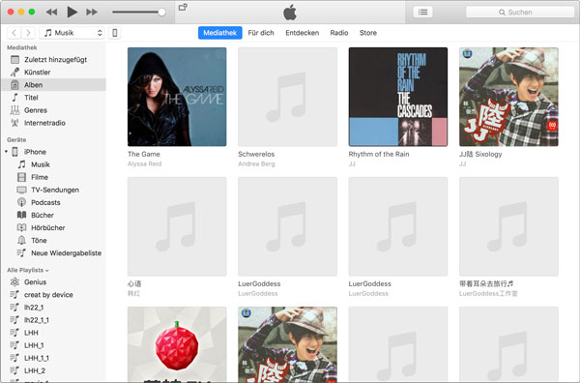Switch to the Für dich tab
Screen dimensions: 580x383
click(x=261, y=33)
